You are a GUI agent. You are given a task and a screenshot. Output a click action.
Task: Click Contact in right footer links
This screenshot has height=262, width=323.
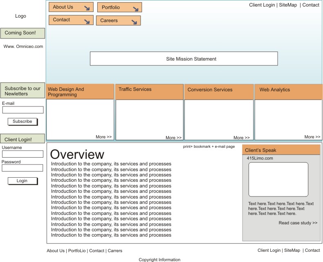point(312,250)
